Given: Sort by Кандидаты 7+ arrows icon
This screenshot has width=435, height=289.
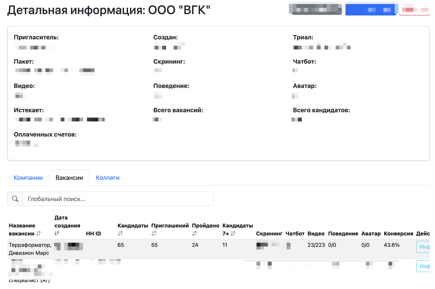Looking at the screenshot, I should pyautogui.click(x=233, y=234).
